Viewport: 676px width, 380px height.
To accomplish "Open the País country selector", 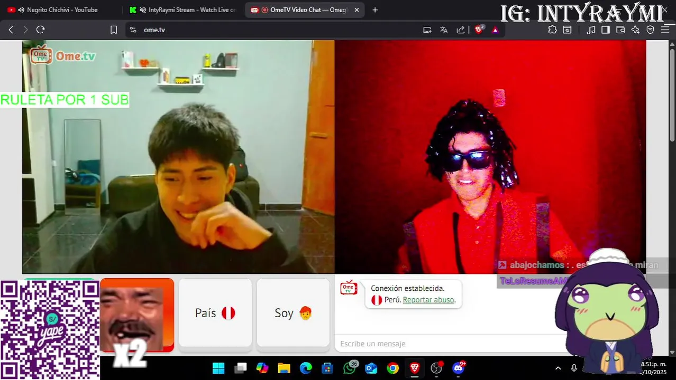I will coord(215,313).
